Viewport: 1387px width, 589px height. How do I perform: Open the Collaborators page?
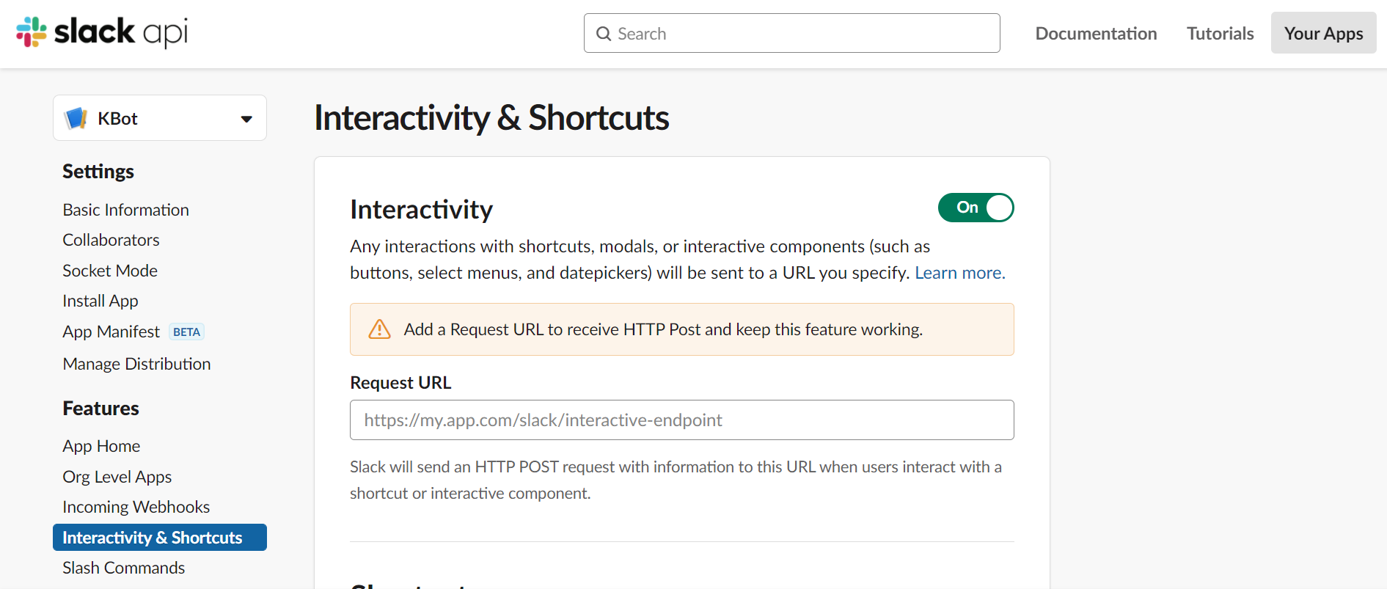(111, 240)
